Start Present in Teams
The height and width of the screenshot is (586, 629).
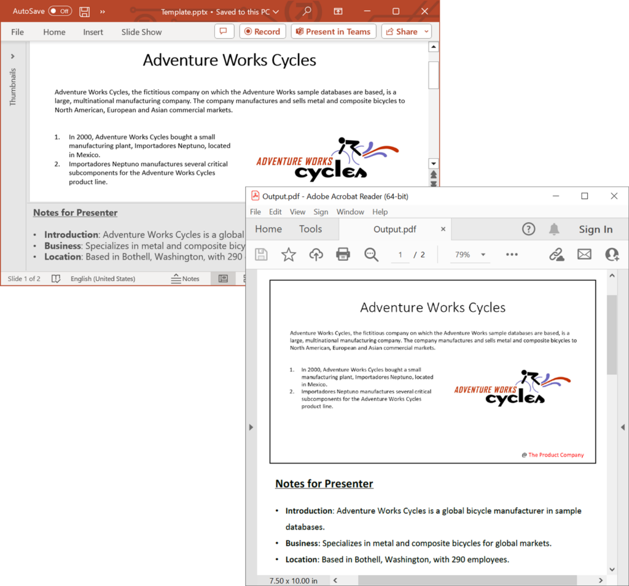pyautogui.click(x=334, y=31)
